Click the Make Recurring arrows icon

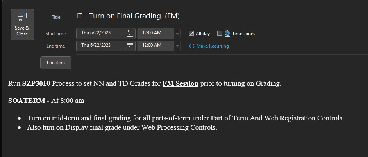[x=191, y=46]
